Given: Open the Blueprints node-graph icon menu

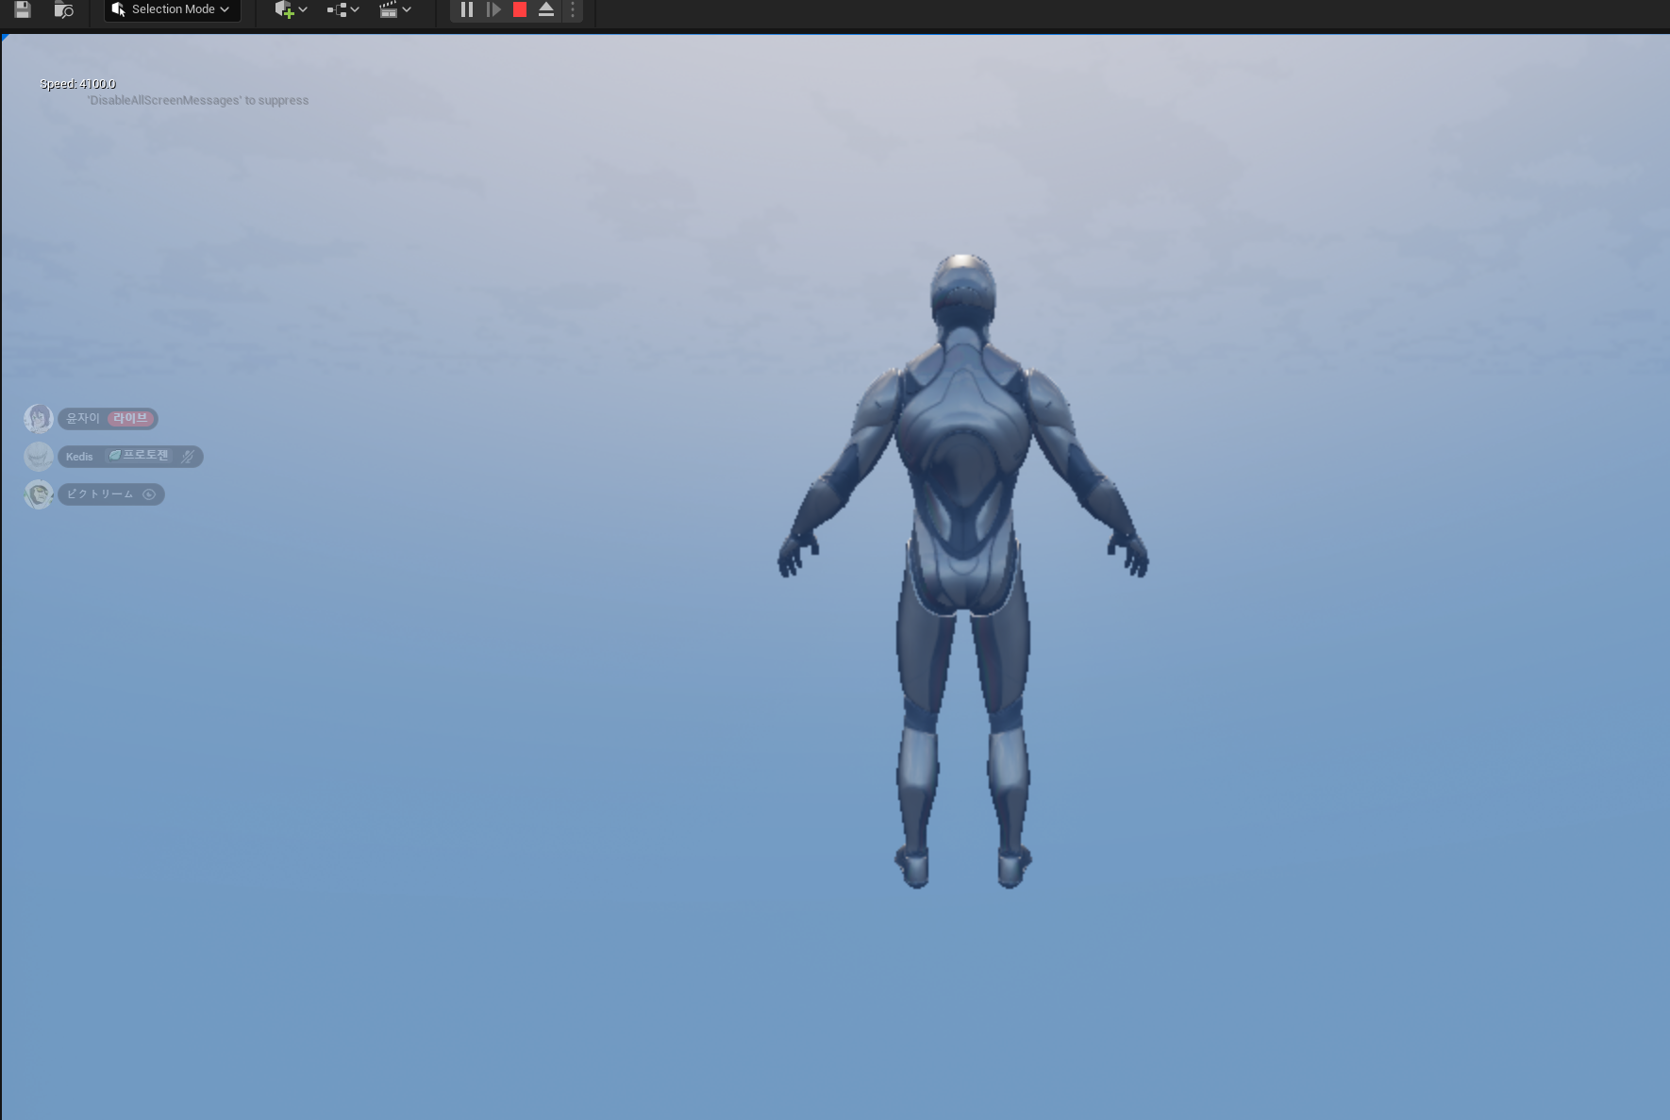Looking at the screenshot, I should (x=337, y=9).
